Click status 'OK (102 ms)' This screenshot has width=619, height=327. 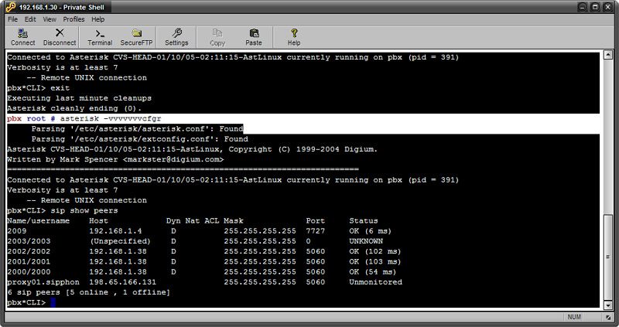pyautogui.click(x=375, y=252)
